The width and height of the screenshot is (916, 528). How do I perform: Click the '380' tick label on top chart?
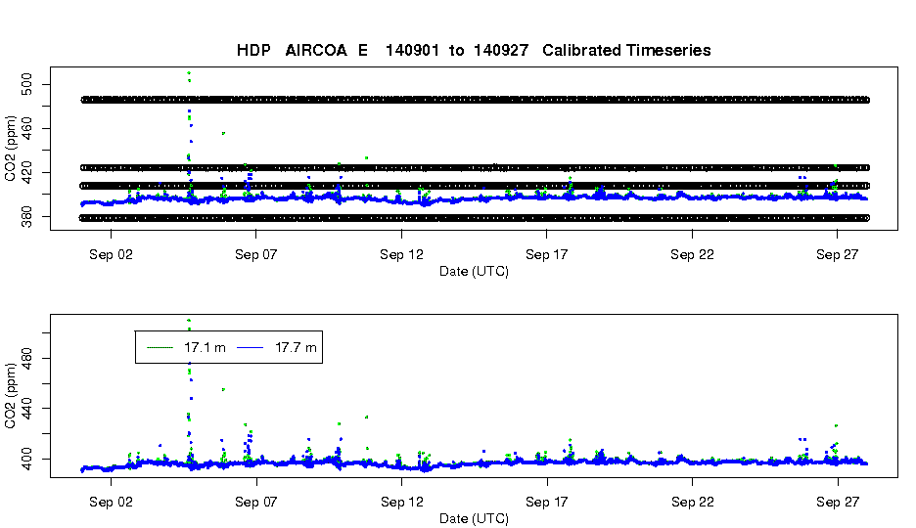click(x=26, y=217)
